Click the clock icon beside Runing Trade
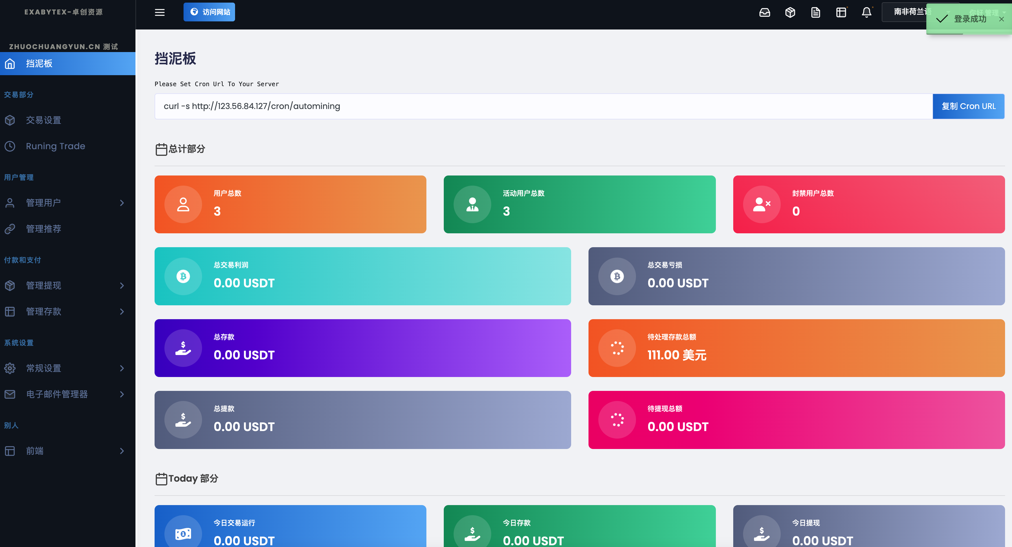The image size is (1012, 547). [x=10, y=146]
